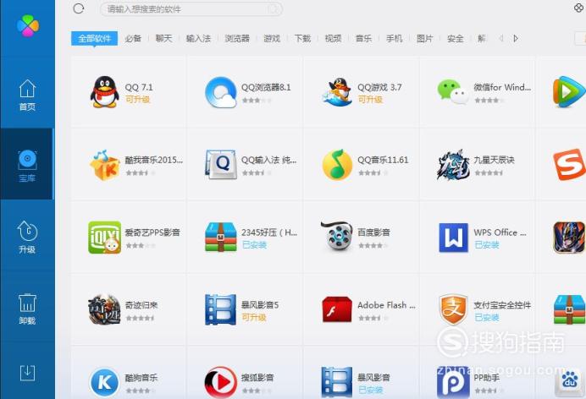Switch to the 聊天 category tab

[x=163, y=38]
